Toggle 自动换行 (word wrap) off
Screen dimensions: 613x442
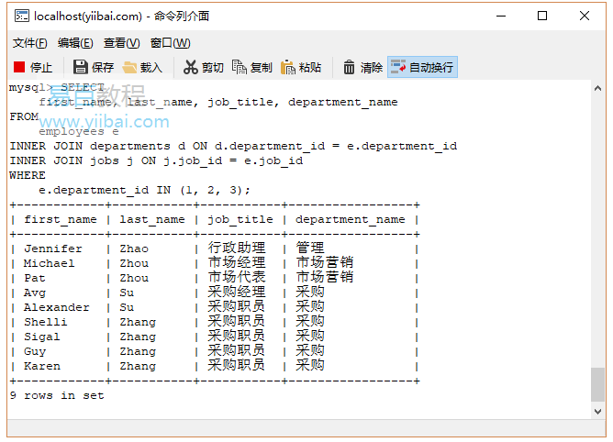click(x=421, y=67)
